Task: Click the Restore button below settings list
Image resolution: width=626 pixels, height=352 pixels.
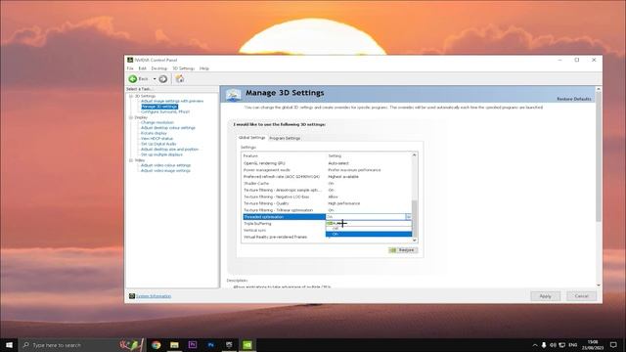Action: [x=403, y=250]
